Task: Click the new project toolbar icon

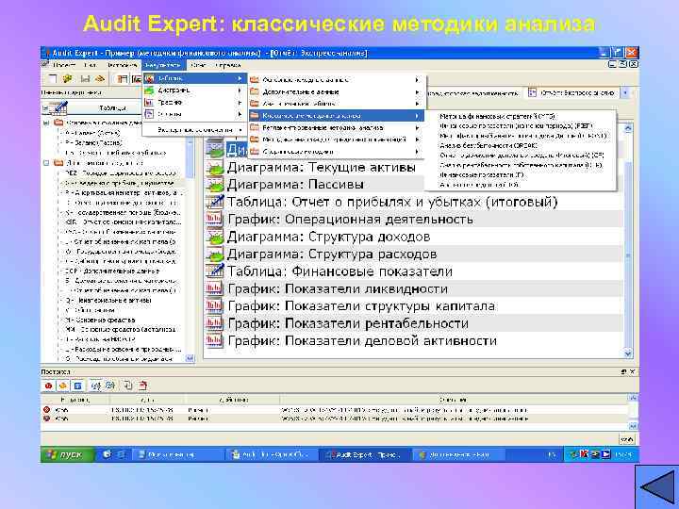Action: click(53, 78)
